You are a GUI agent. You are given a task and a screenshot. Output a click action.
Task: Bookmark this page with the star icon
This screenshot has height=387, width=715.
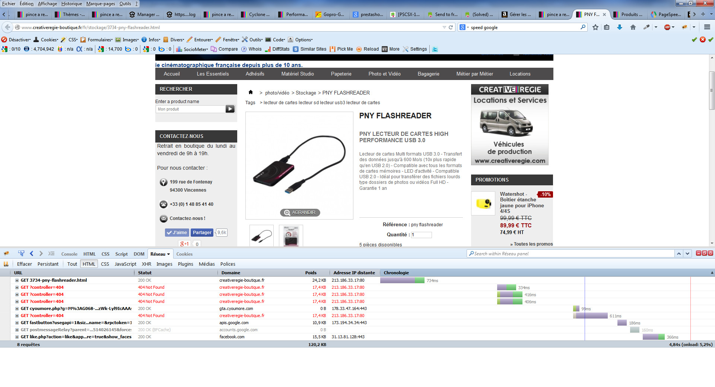[595, 27]
